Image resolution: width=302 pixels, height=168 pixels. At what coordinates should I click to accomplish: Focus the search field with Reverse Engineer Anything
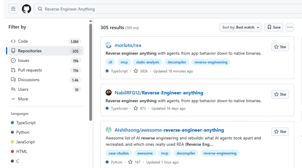pyautogui.click(x=168, y=9)
